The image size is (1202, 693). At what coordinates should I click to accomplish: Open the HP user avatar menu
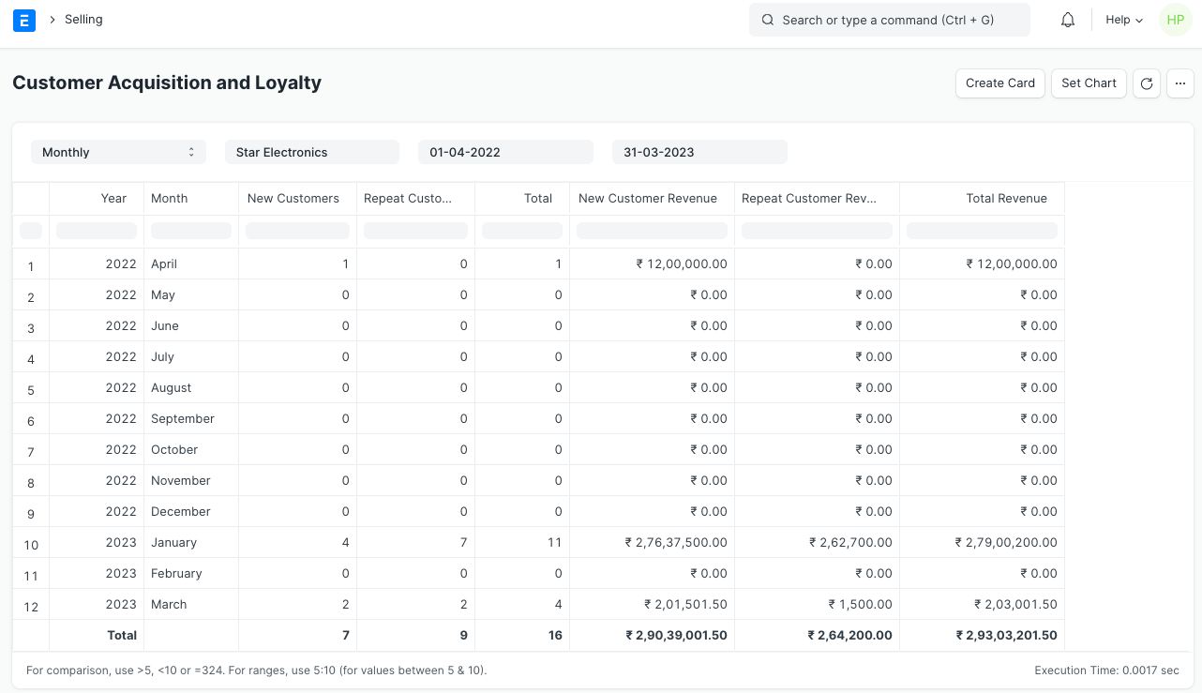1175,20
